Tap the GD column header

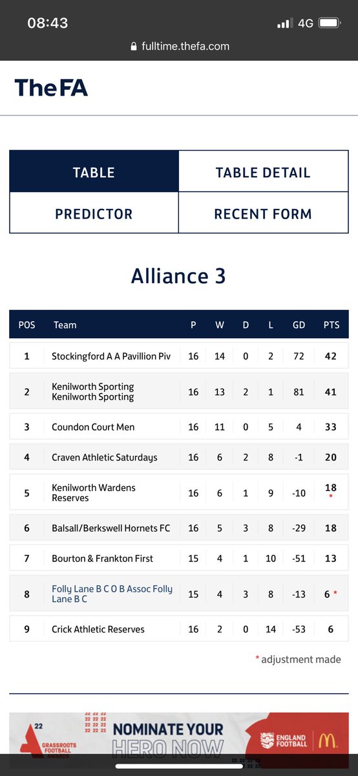[x=299, y=325]
